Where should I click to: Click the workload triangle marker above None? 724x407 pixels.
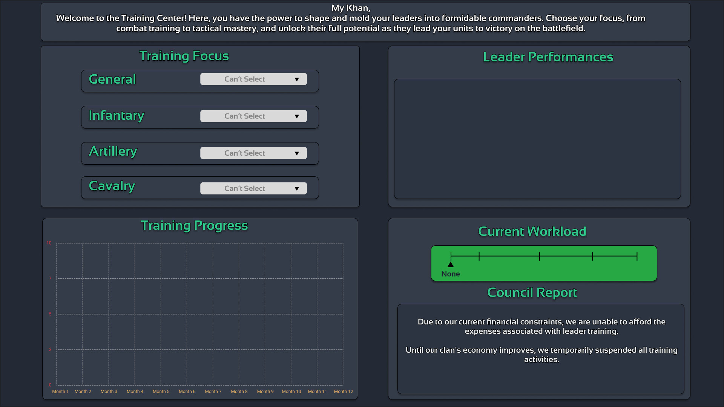tap(451, 265)
